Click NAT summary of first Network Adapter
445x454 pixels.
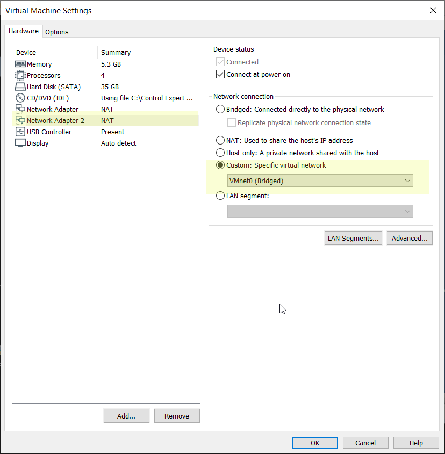pyautogui.click(x=107, y=110)
